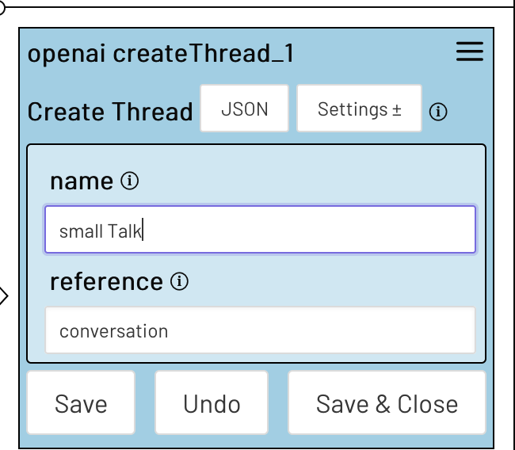
Task: Click the Save button
Action: pyautogui.click(x=81, y=402)
